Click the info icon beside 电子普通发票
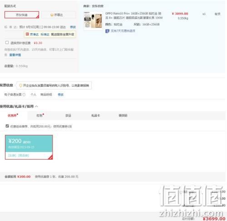This screenshot has width=227, height=221. pyautogui.click(x=24, y=94)
